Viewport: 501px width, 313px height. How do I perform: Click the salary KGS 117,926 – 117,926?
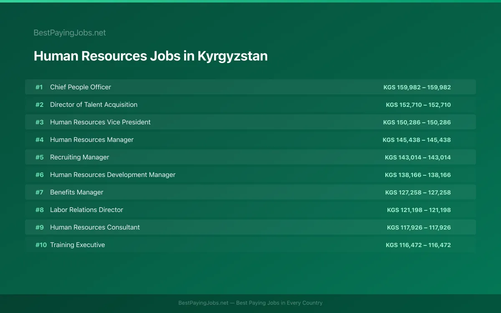[419, 227]
